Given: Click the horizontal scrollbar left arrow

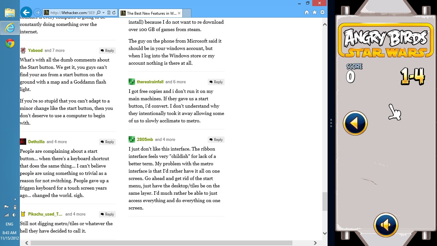Looking at the screenshot, I should tap(27, 243).
